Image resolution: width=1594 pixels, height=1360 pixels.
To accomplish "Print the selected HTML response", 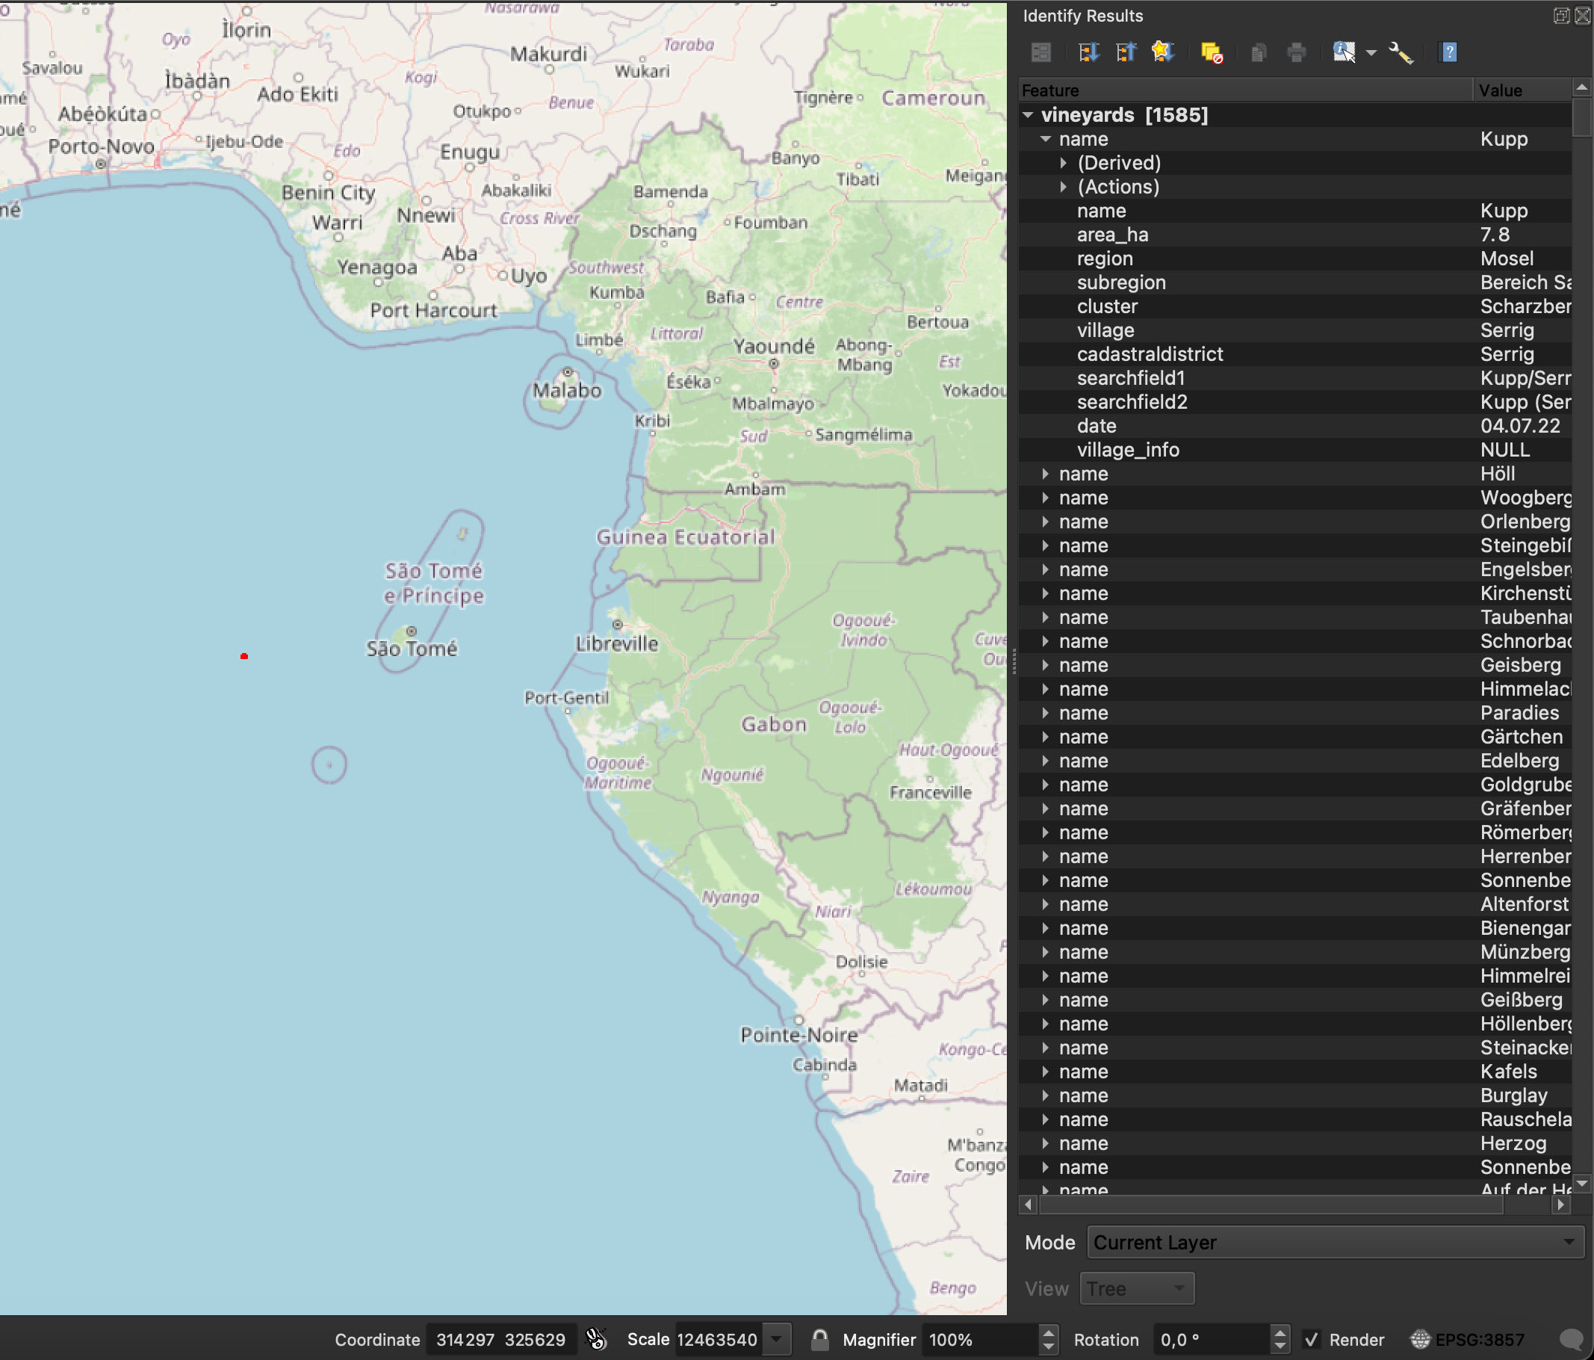I will (1297, 52).
